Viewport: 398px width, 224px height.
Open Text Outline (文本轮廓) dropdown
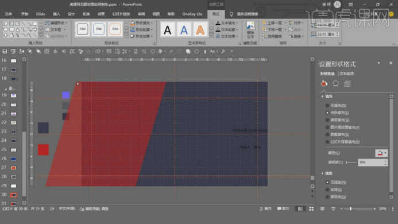[227, 29]
